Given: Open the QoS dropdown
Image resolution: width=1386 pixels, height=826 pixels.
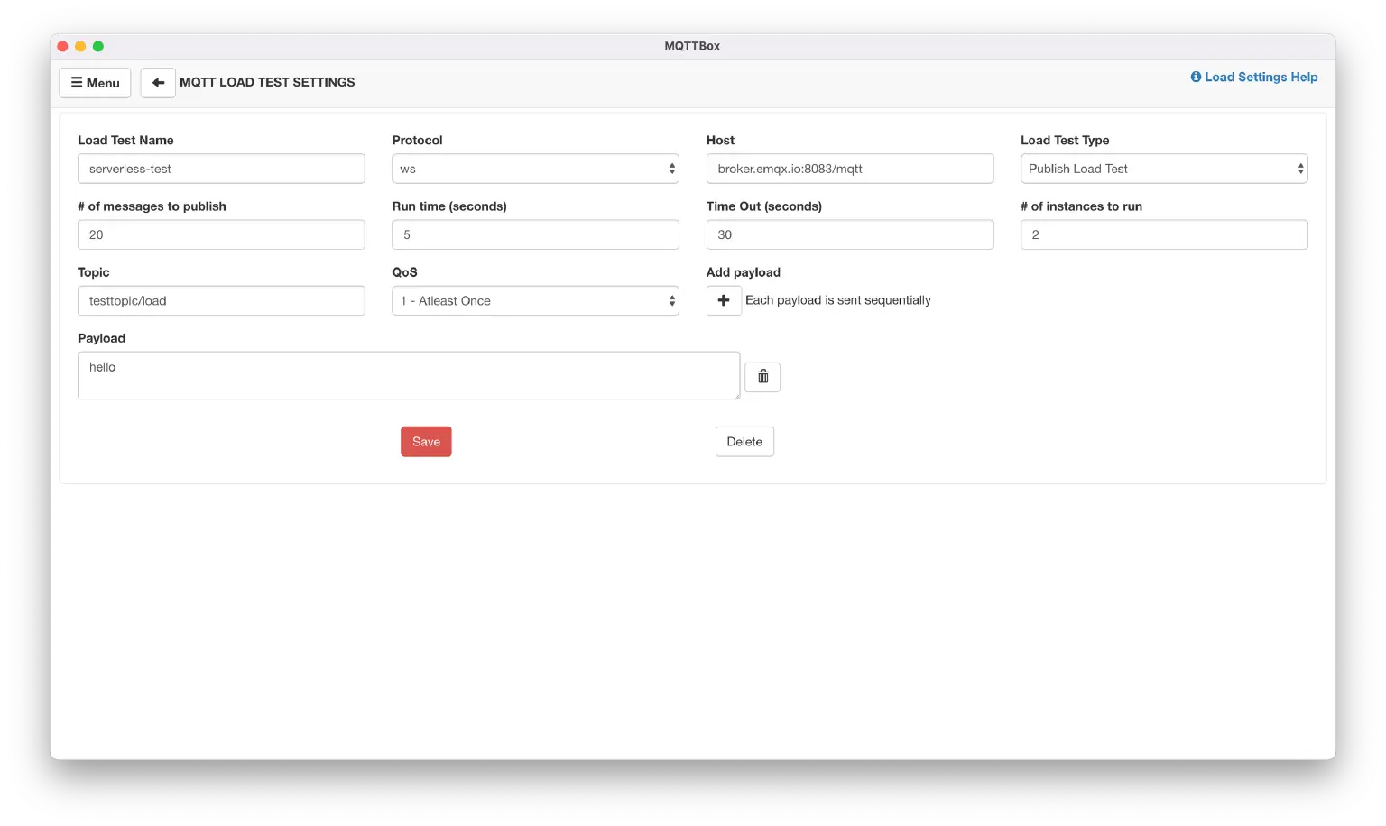Looking at the screenshot, I should 535,300.
